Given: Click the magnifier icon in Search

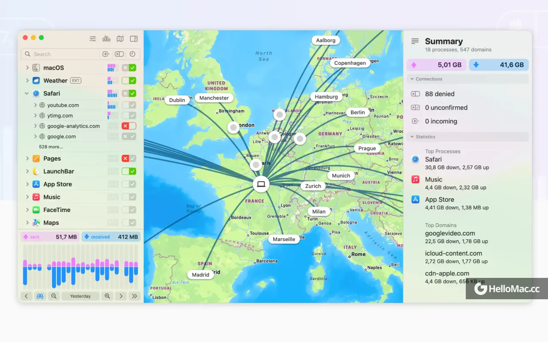Looking at the screenshot, I should tap(28, 54).
